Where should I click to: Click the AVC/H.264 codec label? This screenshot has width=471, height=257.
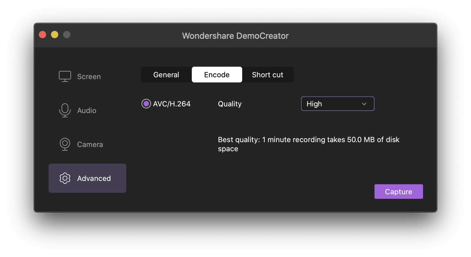click(x=172, y=104)
